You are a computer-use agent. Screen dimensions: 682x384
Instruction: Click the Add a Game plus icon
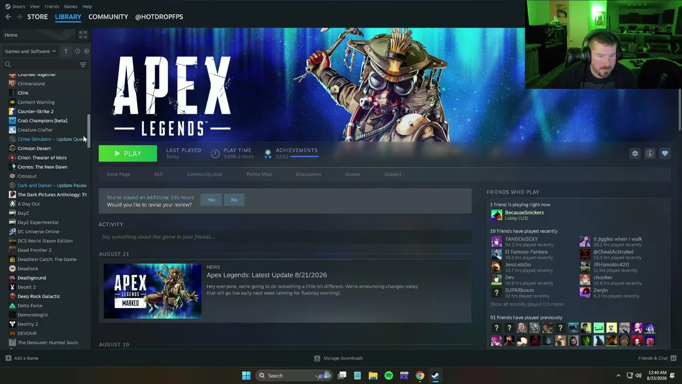click(8, 358)
